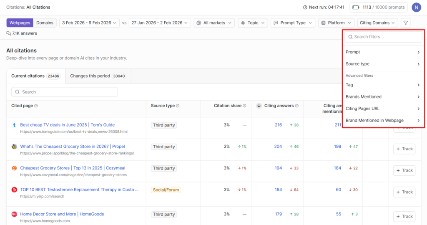Expand the Tag advanced filter
The image size is (427, 225).
383,85
